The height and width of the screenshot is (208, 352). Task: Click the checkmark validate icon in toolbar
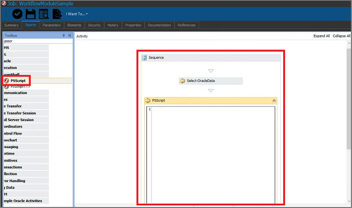point(17,14)
